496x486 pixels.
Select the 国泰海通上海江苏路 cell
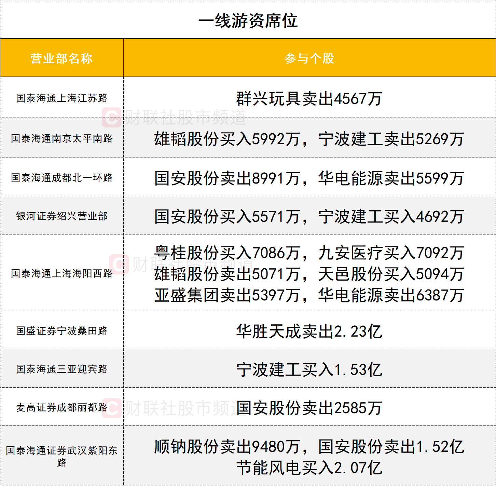tap(61, 98)
